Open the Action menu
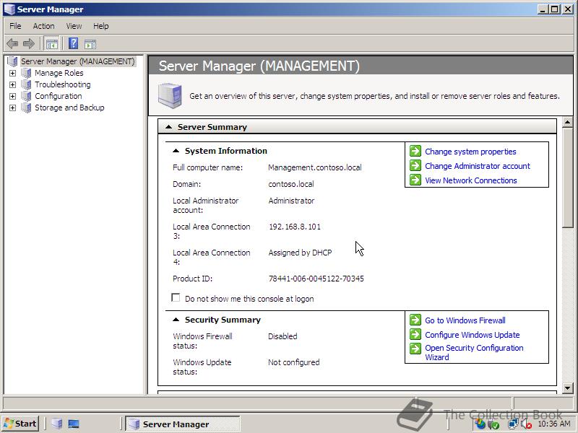Viewport: 578px width, 433px height. (x=43, y=26)
